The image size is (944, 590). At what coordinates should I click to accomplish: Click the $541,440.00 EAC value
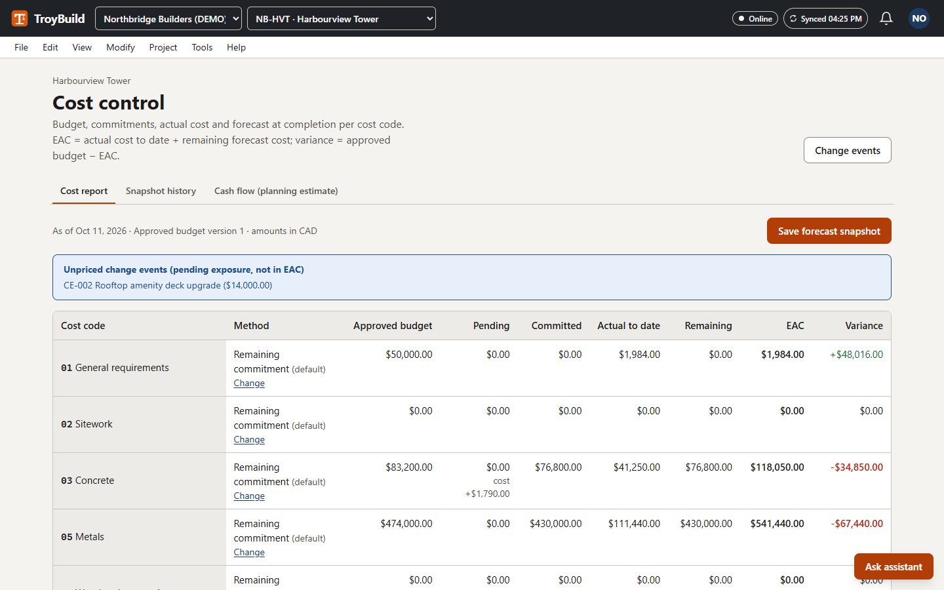[x=777, y=524]
